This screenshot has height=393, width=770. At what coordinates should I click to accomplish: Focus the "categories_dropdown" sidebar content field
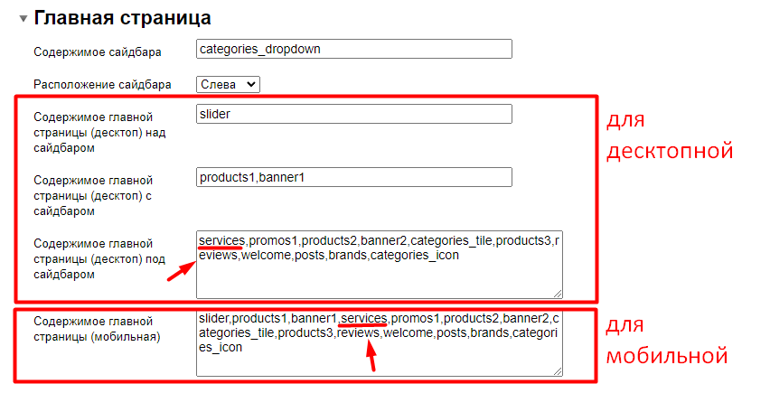[x=353, y=49]
